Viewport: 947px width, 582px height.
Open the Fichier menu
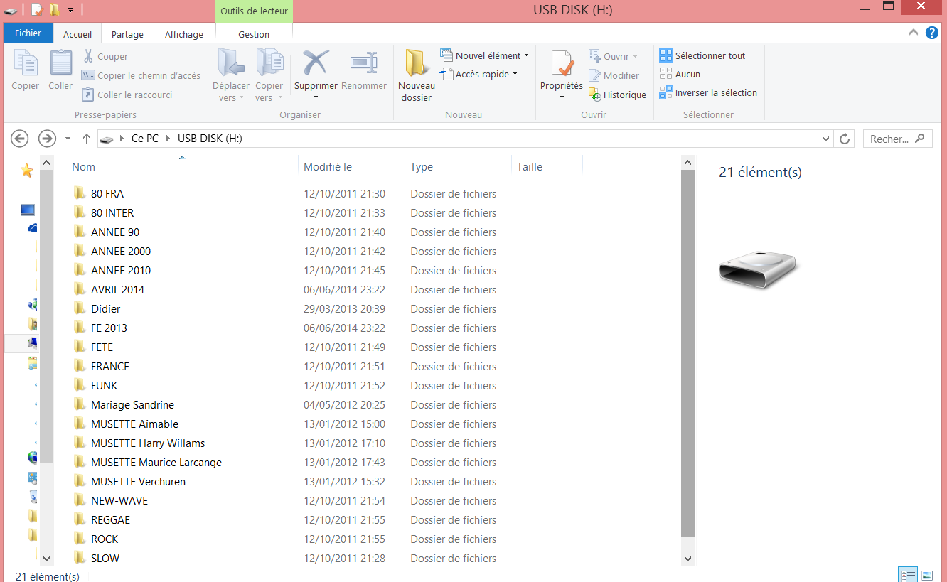click(28, 33)
